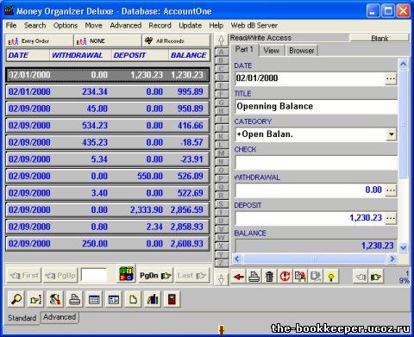This screenshot has width=414, height=337.
Task: Select row with deposit 2,333.90
Action: (107, 210)
